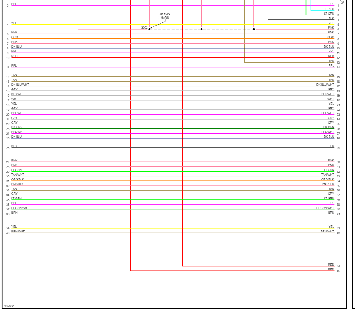Select BLK label at right pin 4
The width and height of the screenshot is (355, 311).
(331, 19)
